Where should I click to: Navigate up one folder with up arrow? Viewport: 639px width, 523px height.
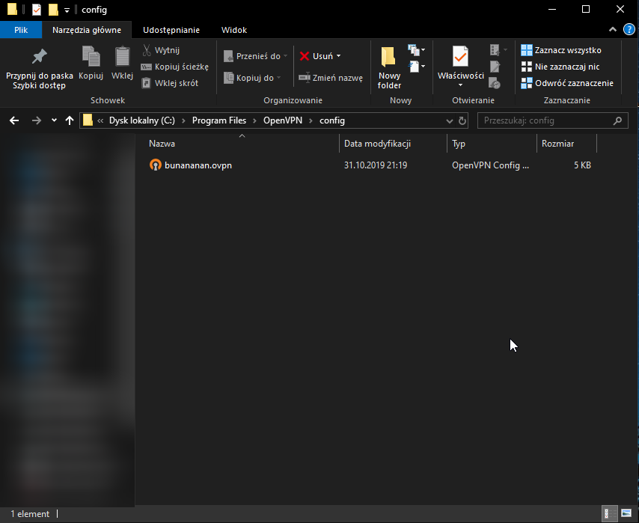pos(70,120)
